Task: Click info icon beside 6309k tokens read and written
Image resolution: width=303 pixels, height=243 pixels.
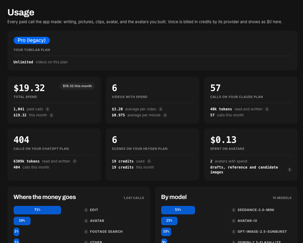Action: tap(75, 161)
